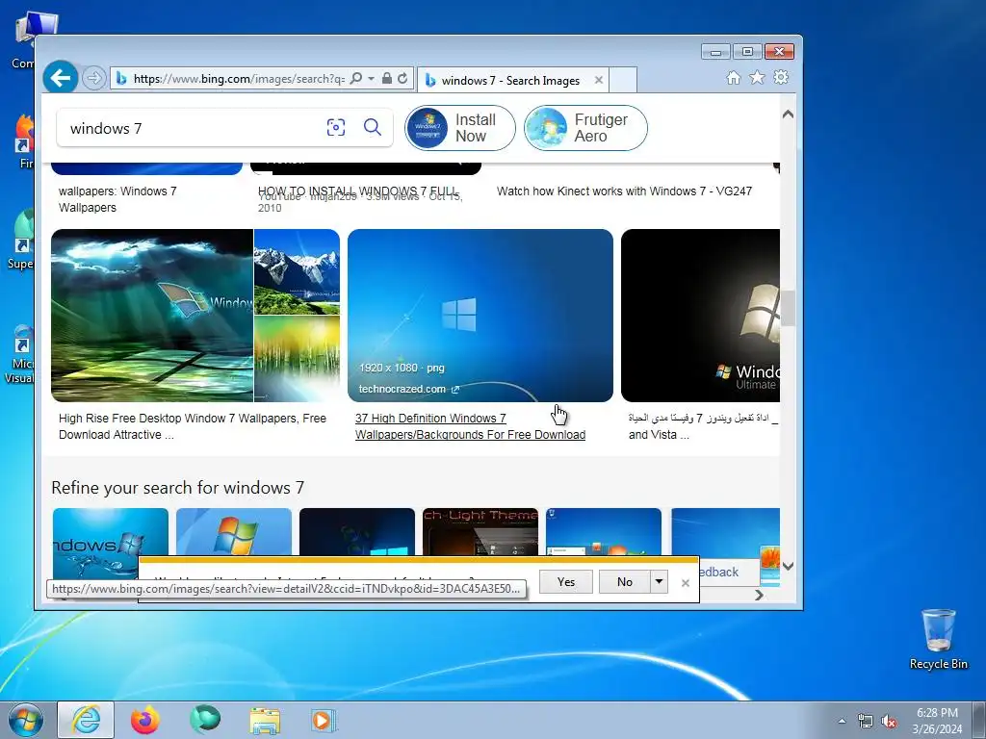Open Windows Explorer folder in taskbar

[265, 721]
